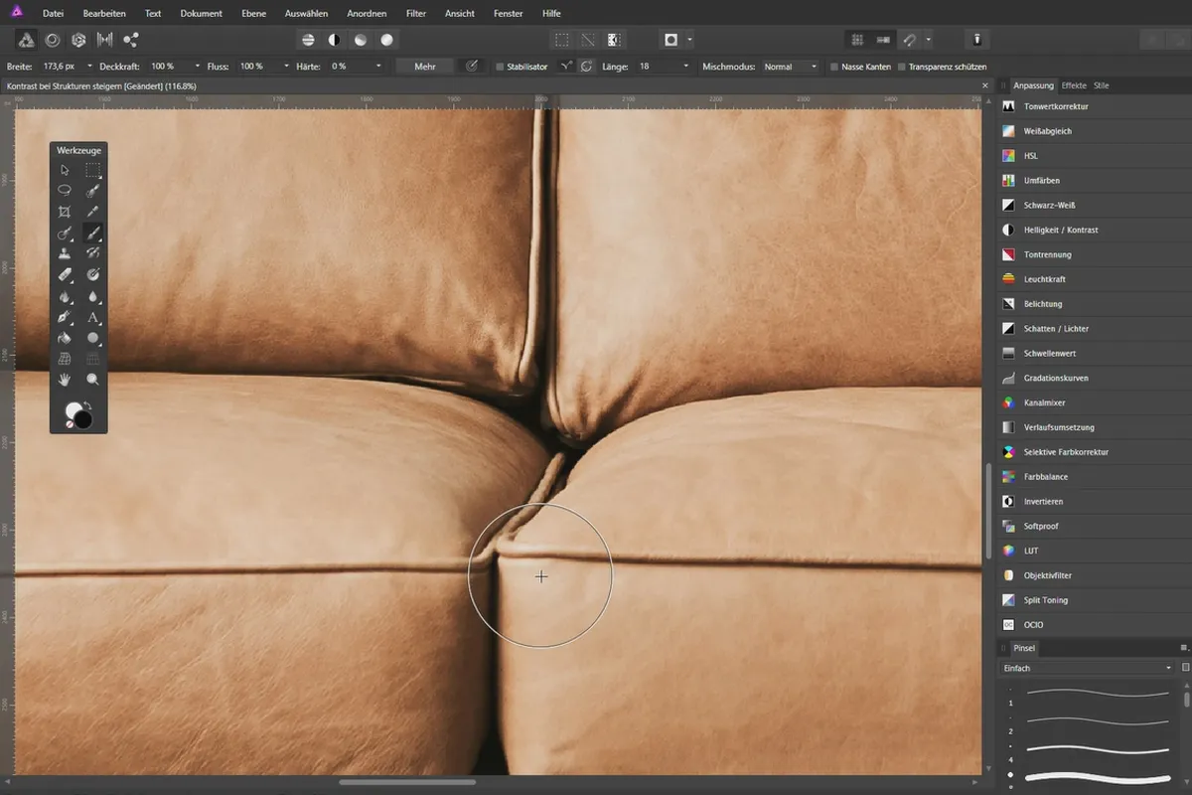
Task: Select the Flood Fill bucket tool
Action: 65,338
